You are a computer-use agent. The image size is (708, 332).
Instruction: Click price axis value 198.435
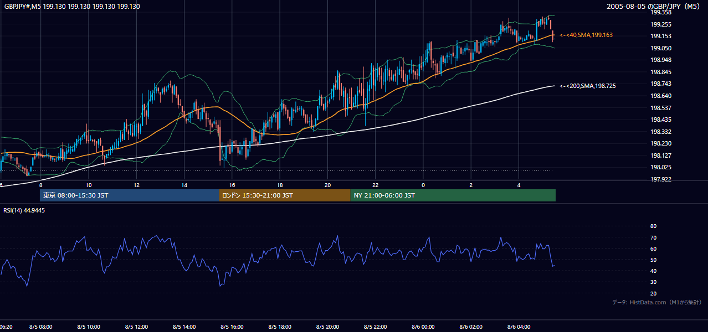(661, 120)
